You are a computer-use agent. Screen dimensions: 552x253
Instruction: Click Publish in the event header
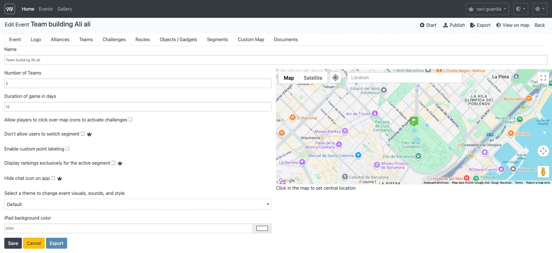454,25
